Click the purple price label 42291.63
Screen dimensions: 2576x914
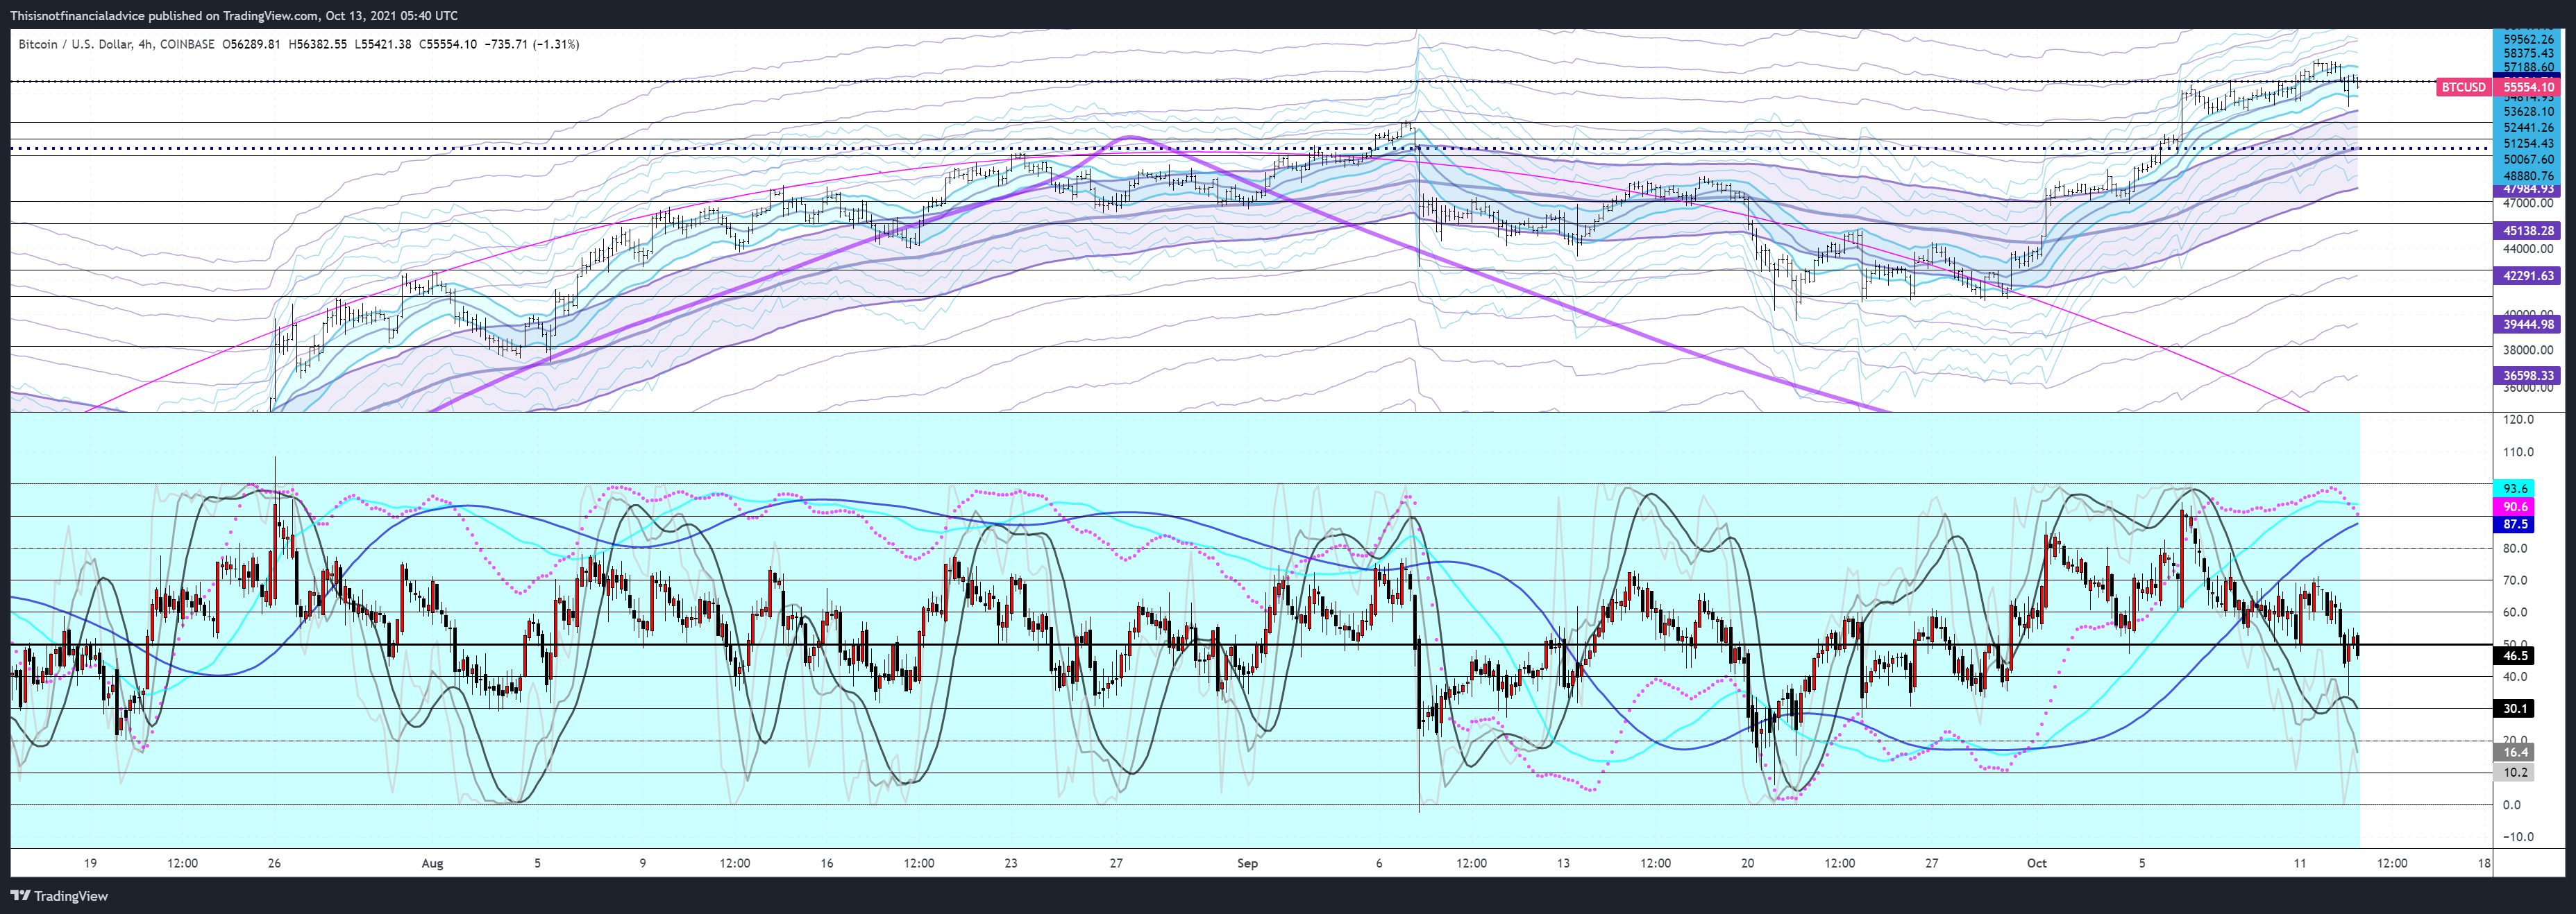[x=2528, y=276]
